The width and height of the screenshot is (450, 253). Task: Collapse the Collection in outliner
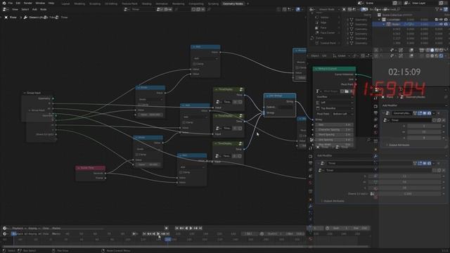(380, 20)
